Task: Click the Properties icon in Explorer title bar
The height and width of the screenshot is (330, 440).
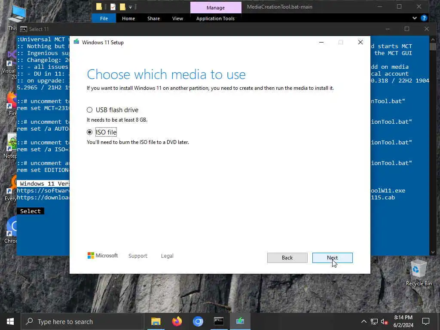Action: (113, 7)
